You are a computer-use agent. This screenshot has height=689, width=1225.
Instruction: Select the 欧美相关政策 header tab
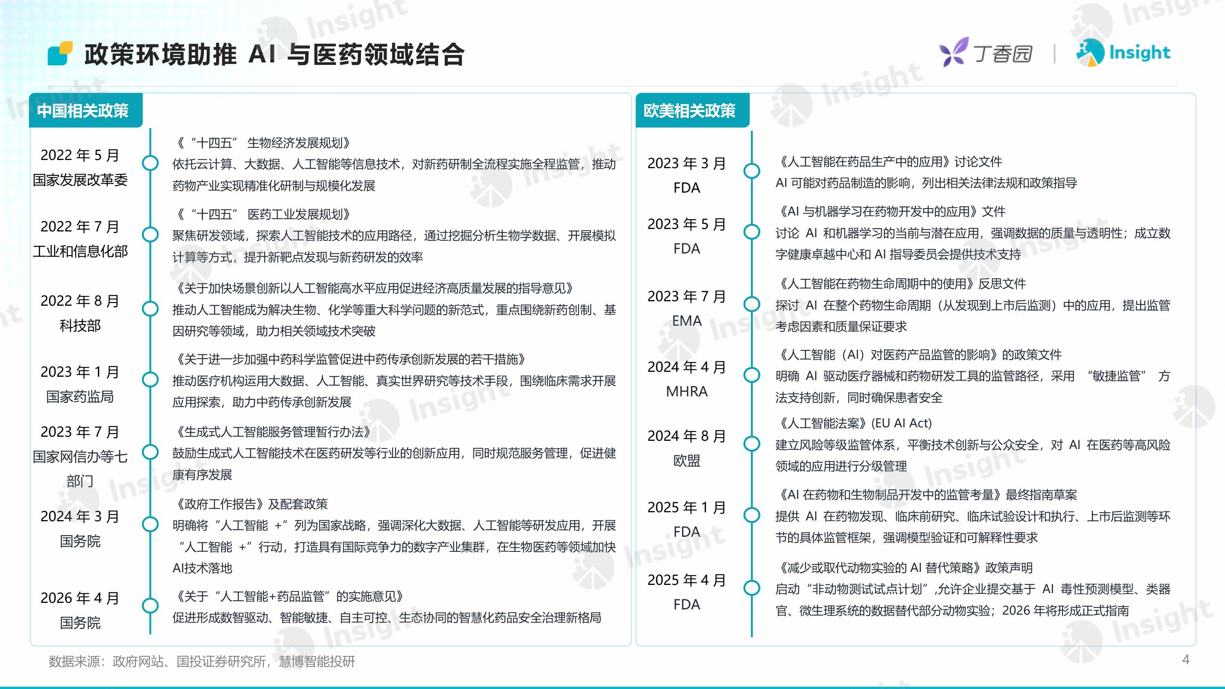click(x=693, y=111)
